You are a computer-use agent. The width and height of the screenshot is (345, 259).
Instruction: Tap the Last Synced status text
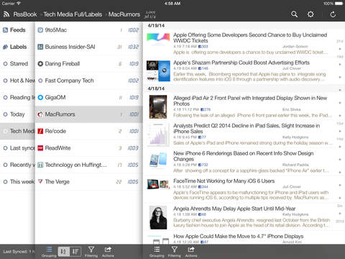click(x=19, y=252)
